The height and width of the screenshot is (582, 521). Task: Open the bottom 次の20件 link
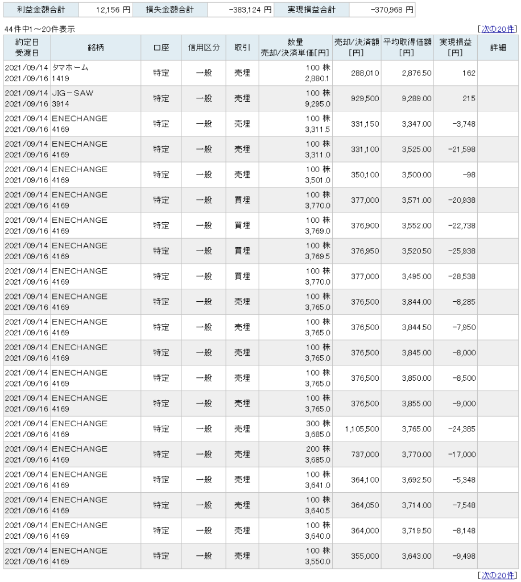click(498, 575)
